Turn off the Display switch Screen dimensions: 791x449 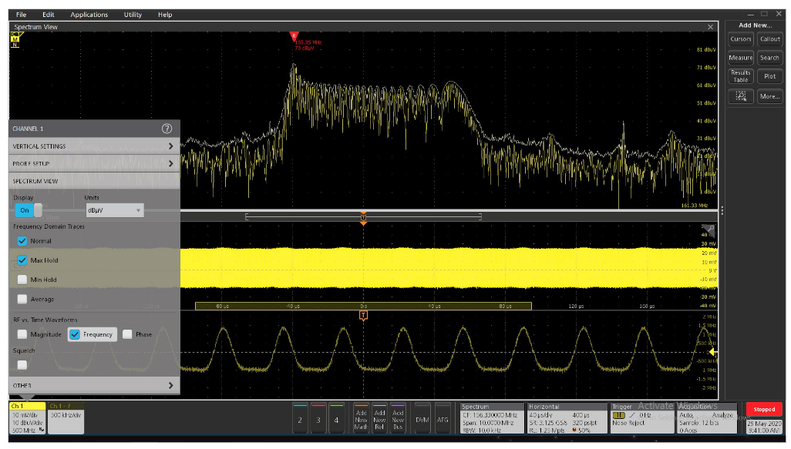coord(25,209)
